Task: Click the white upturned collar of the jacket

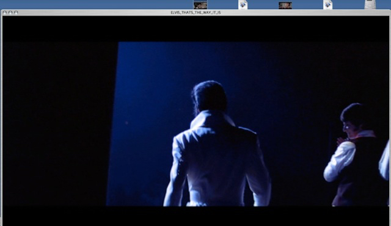Action: click(212, 120)
